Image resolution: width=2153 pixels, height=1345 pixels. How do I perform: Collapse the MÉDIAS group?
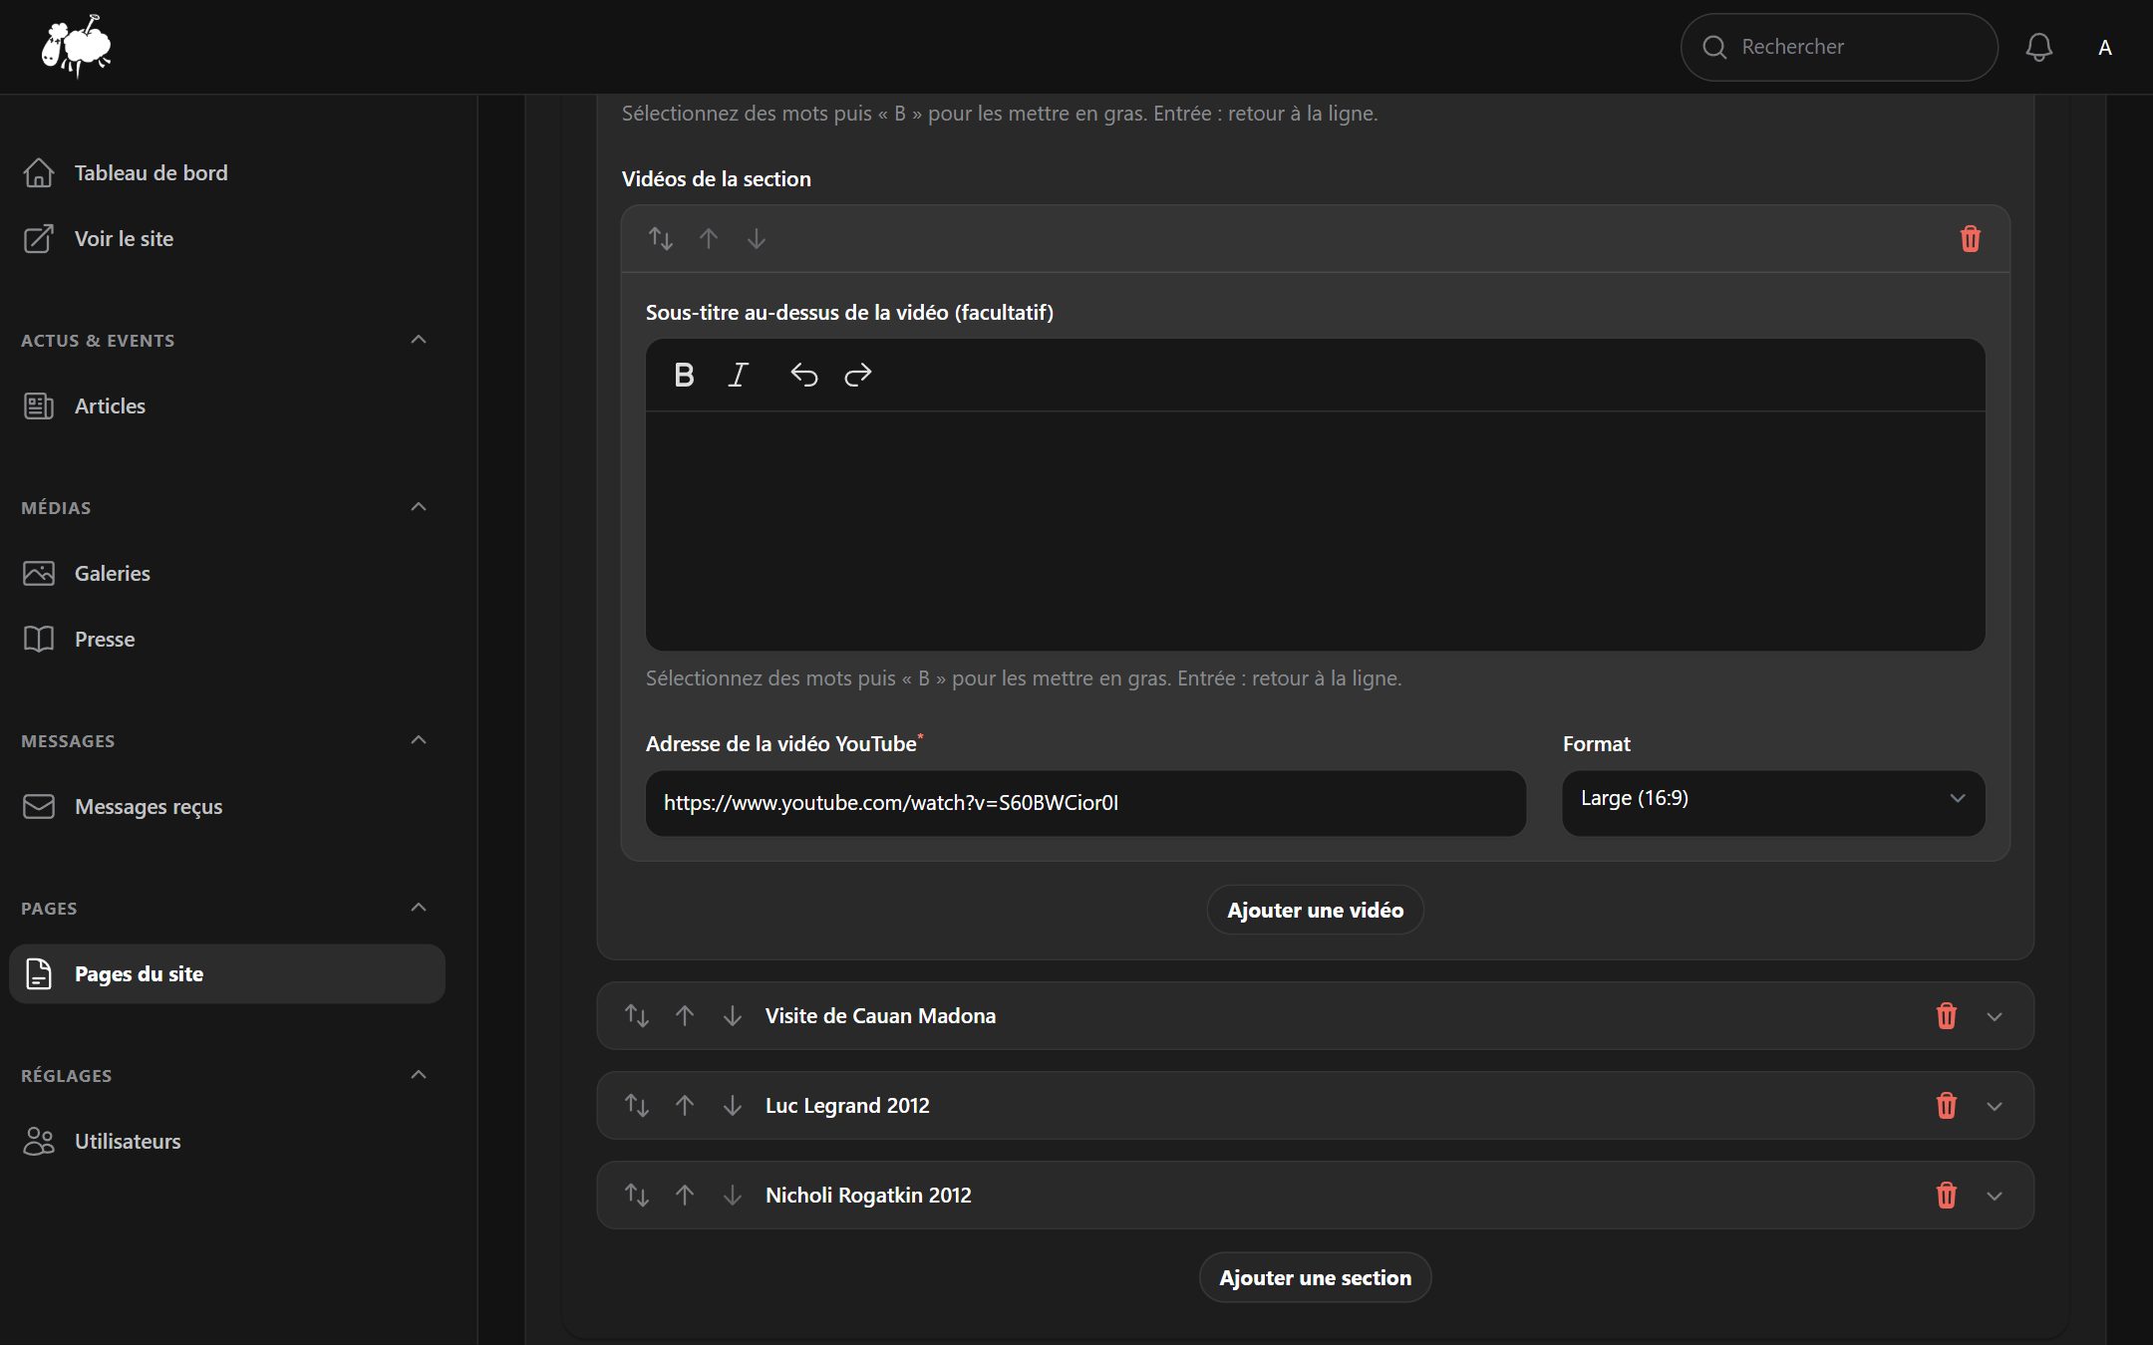click(419, 507)
